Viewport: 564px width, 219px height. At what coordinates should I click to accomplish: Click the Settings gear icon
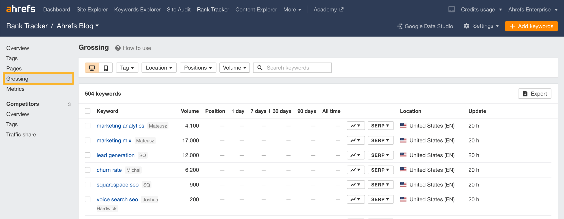[467, 26]
